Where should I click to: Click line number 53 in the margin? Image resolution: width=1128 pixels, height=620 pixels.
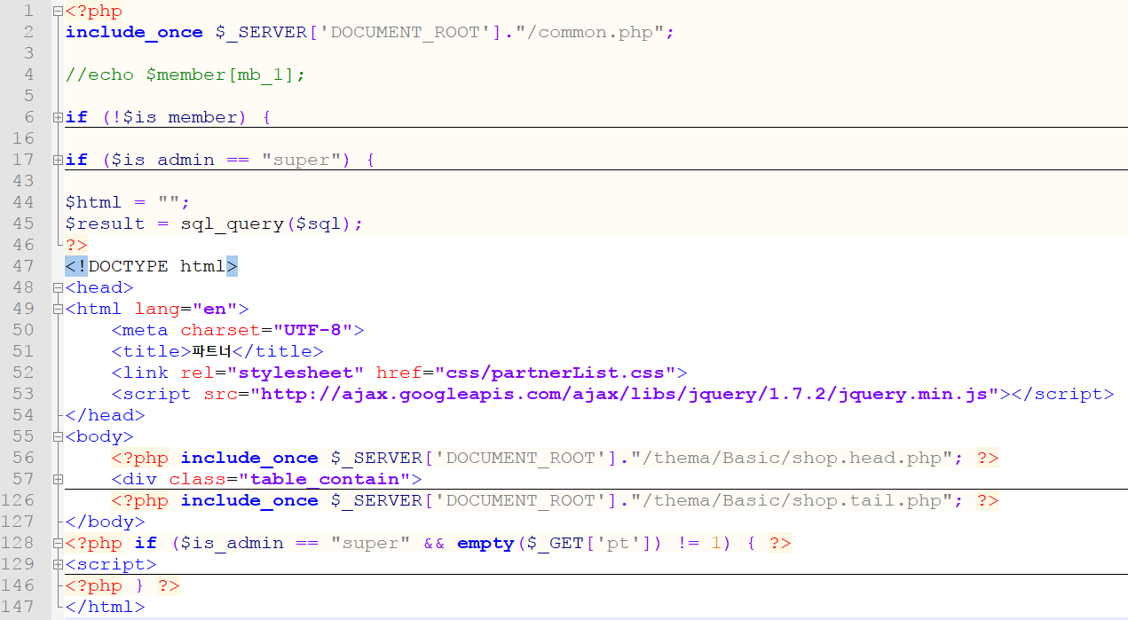coord(24,394)
